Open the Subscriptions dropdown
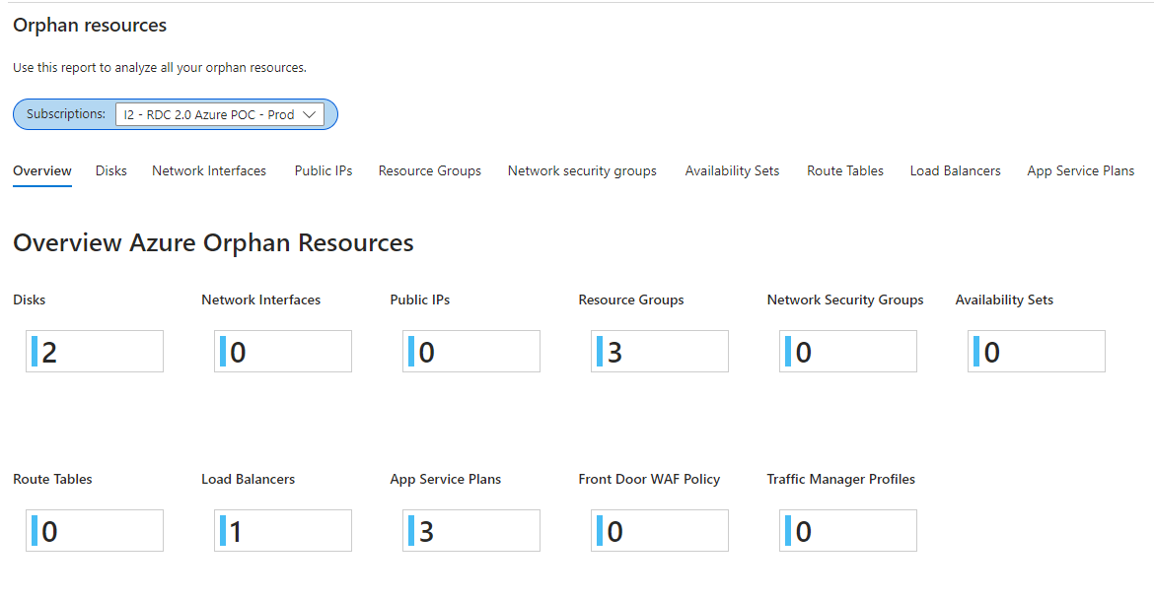Screen dimensions: 1154x599 pyautogui.click(x=219, y=114)
